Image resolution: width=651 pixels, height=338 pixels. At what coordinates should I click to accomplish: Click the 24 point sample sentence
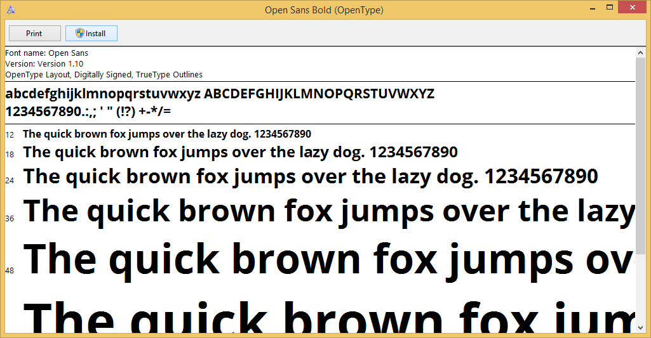tap(311, 177)
